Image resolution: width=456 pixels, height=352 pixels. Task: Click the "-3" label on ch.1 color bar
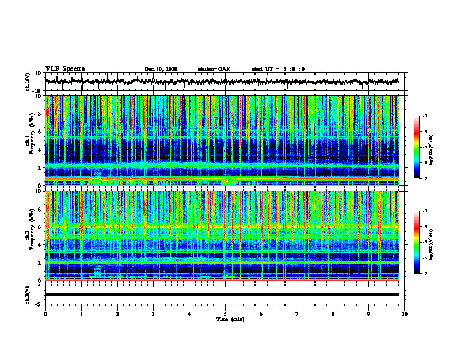(424, 116)
